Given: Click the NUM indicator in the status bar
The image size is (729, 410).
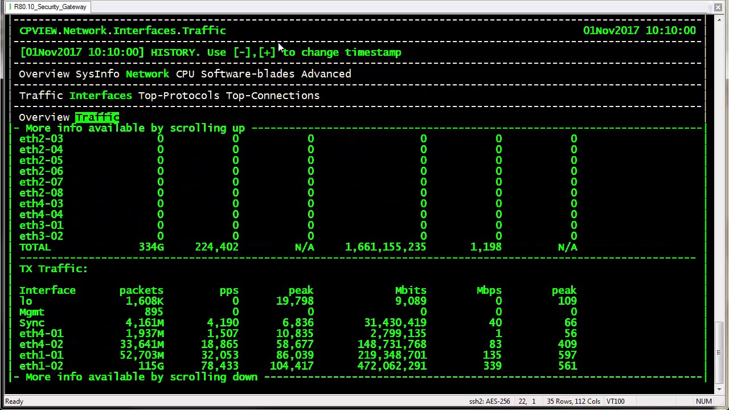Looking at the screenshot, I should pyautogui.click(x=704, y=401).
